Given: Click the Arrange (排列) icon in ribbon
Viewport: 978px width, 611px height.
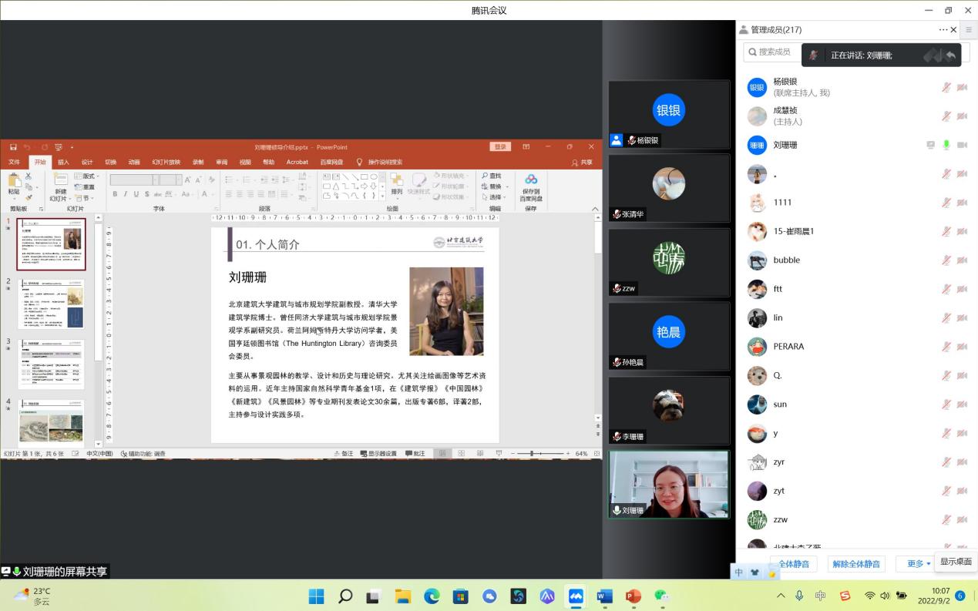Looking at the screenshot, I should [396, 181].
